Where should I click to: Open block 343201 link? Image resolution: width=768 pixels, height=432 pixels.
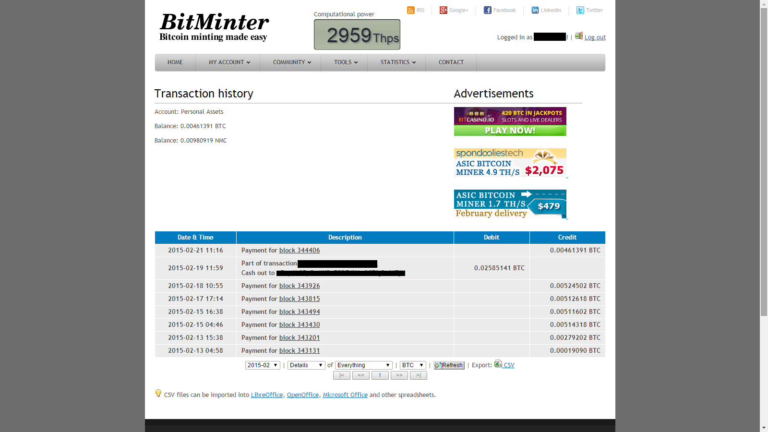pos(300,338)
